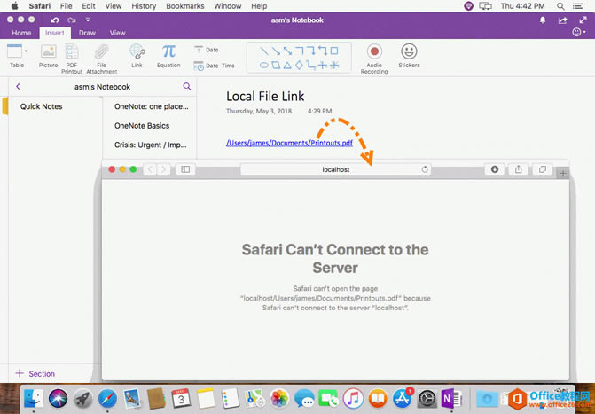
Task: Click Safari window share button
Action: tap(519, 169)
